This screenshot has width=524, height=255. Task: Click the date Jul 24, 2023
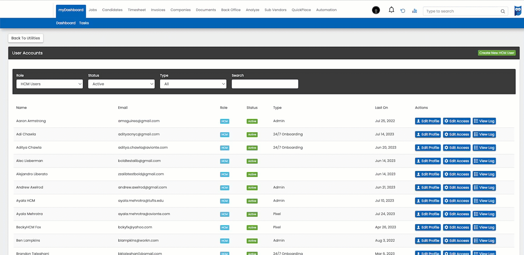(x=385, y=214)
